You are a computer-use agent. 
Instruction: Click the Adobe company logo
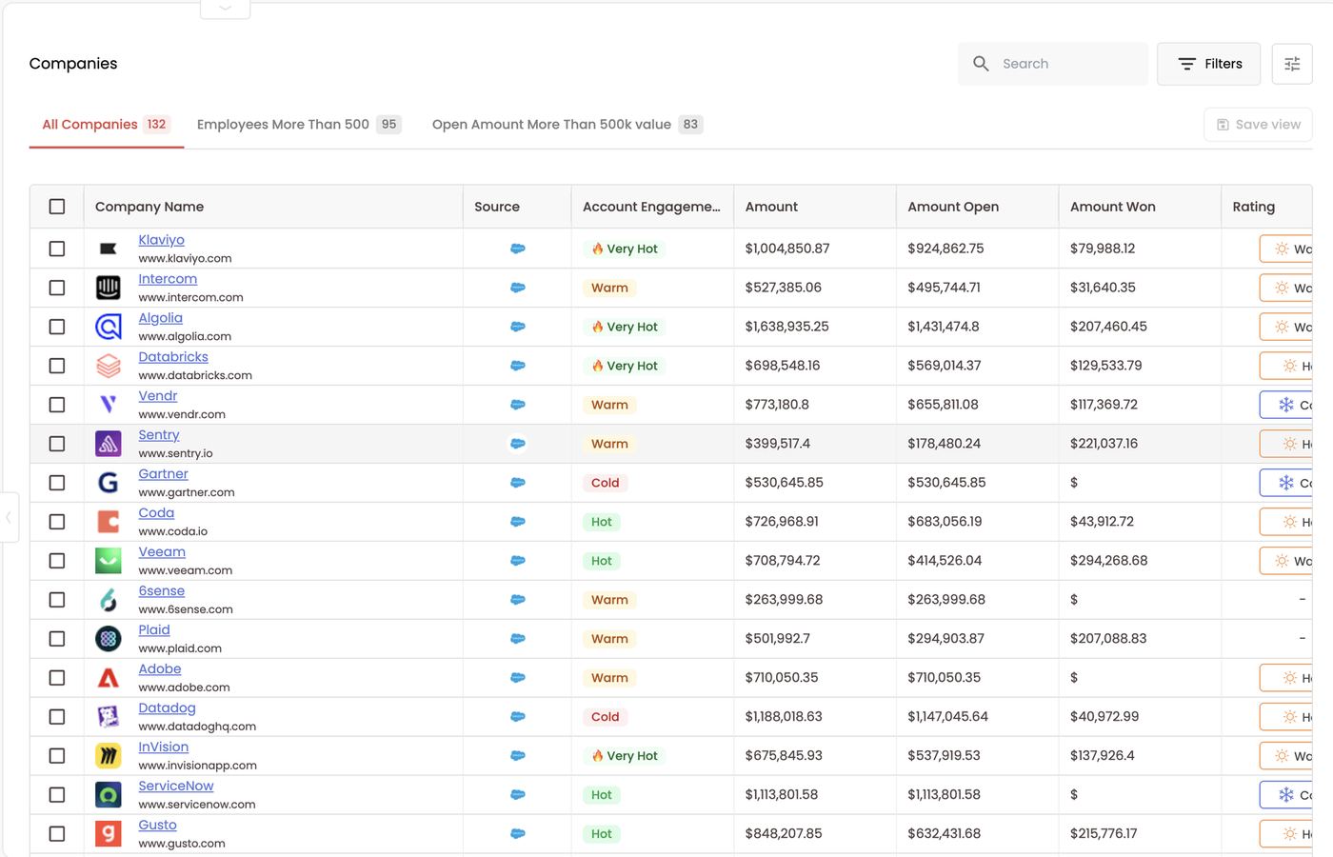(x=109, y=678)
